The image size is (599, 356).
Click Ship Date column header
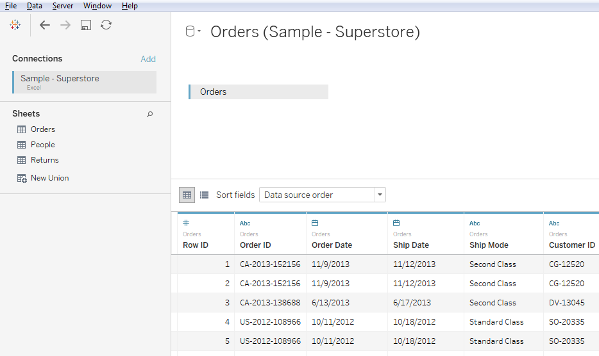pyautogui.click(x=411, y=245)
